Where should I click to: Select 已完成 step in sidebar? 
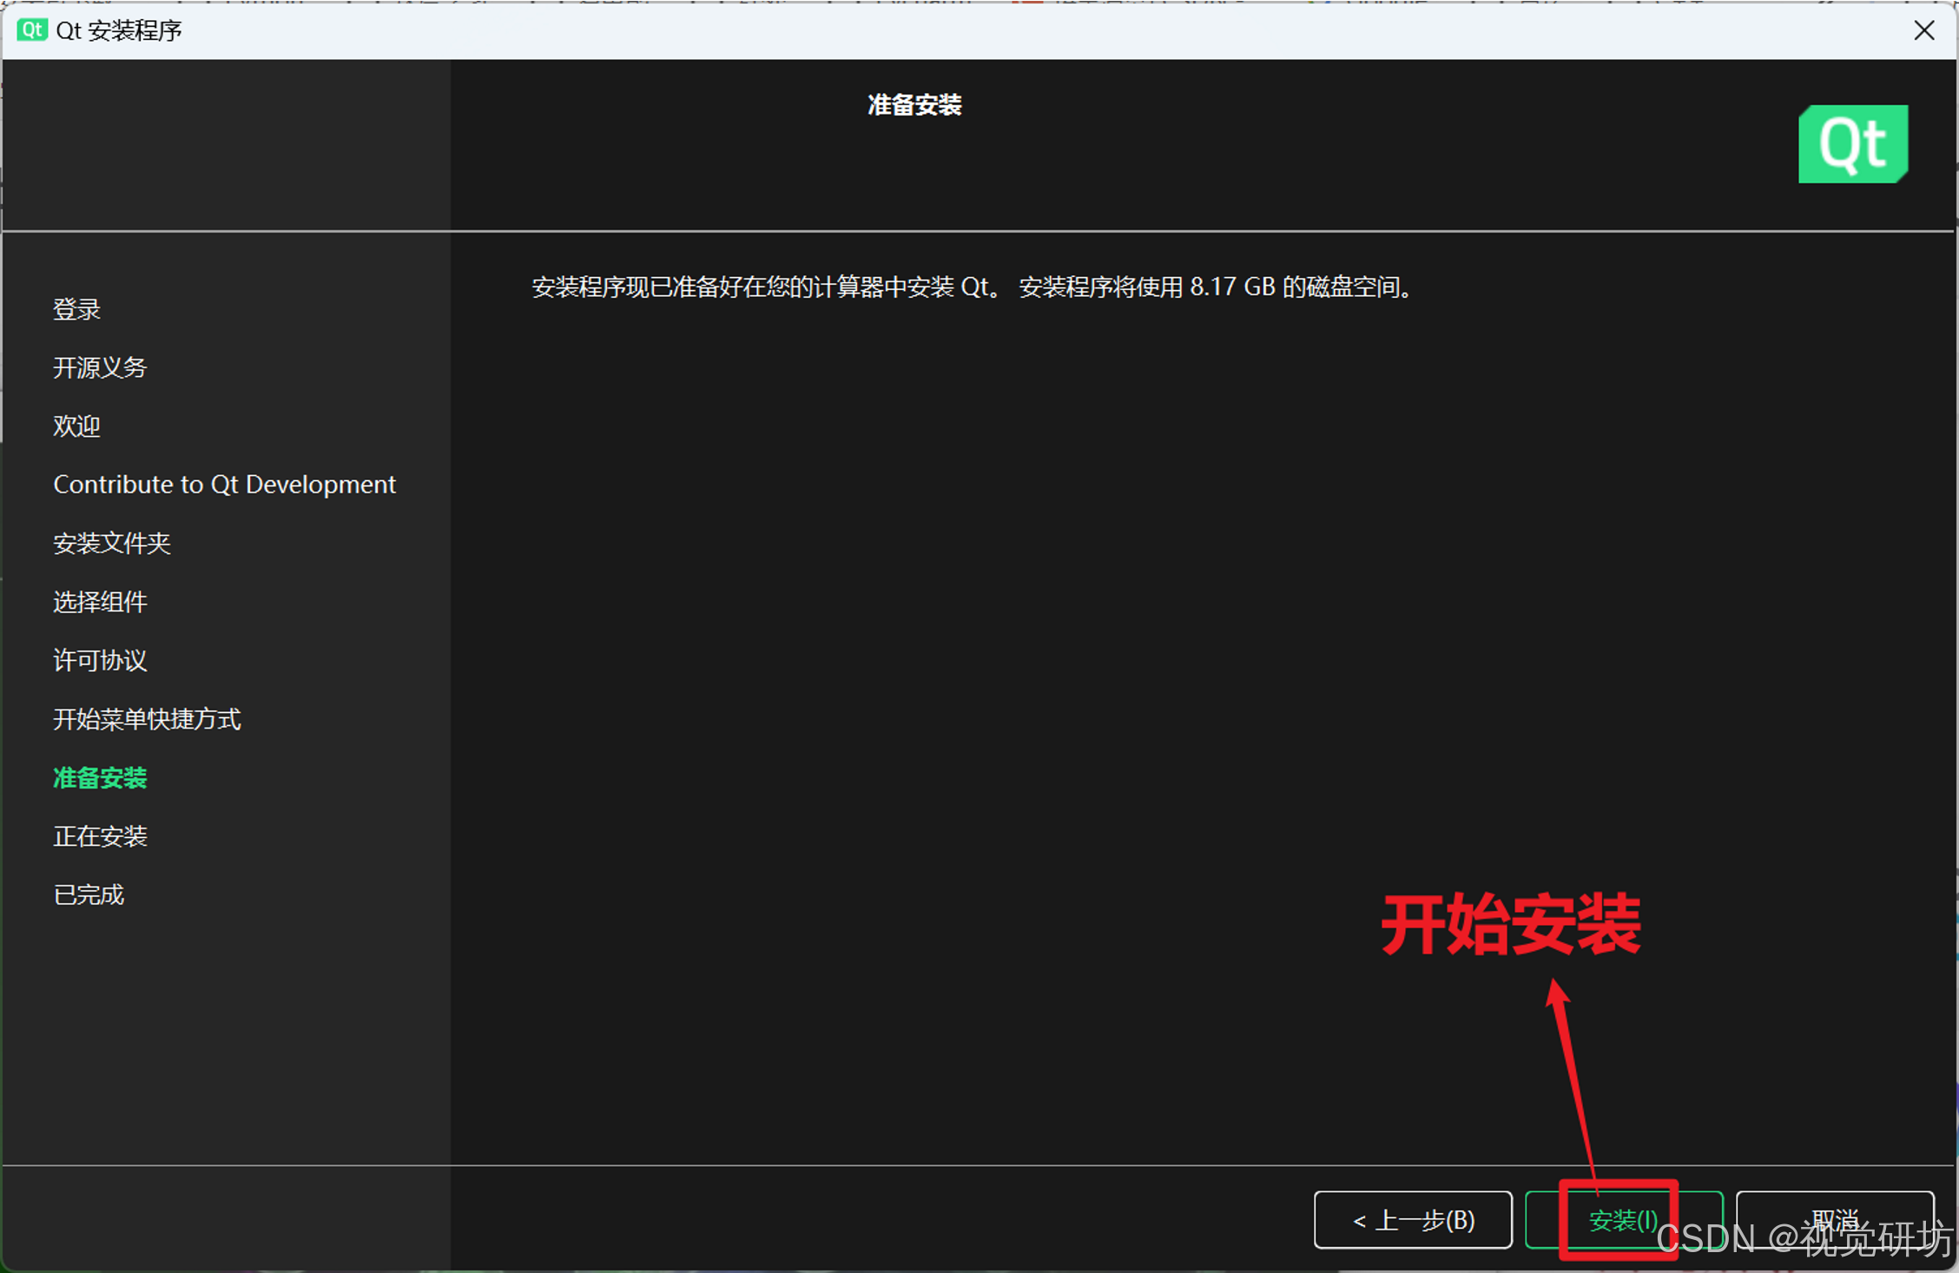click(89, 894)
